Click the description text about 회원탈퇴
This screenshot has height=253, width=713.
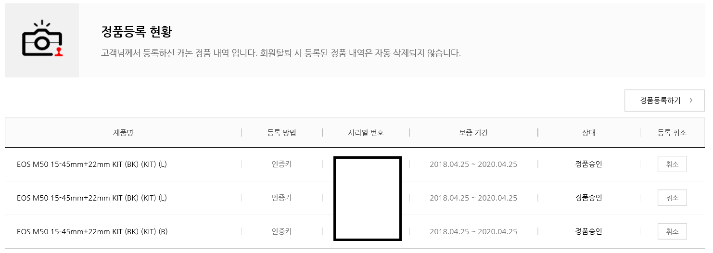tap(281, 53)
